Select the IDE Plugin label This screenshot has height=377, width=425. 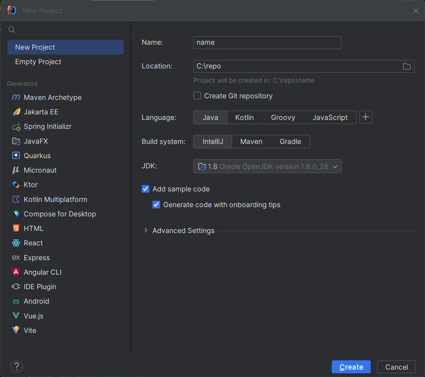(x=40, y=287)
